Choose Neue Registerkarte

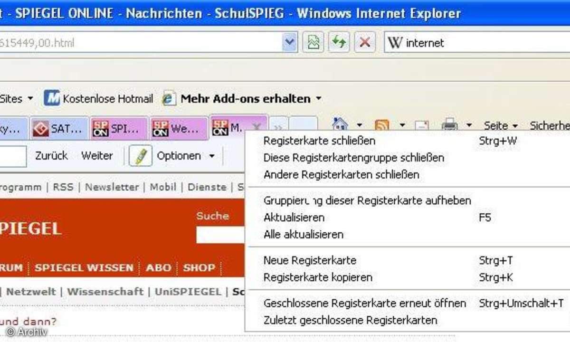(408, 260)
